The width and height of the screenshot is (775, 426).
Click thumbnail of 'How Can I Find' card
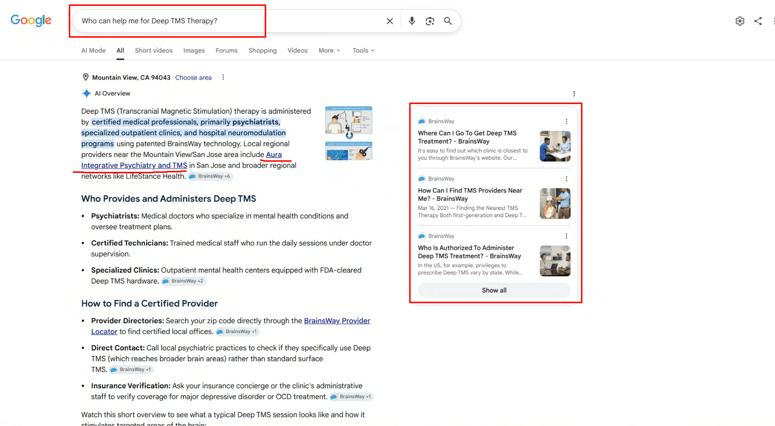click(x=555, y=203)
